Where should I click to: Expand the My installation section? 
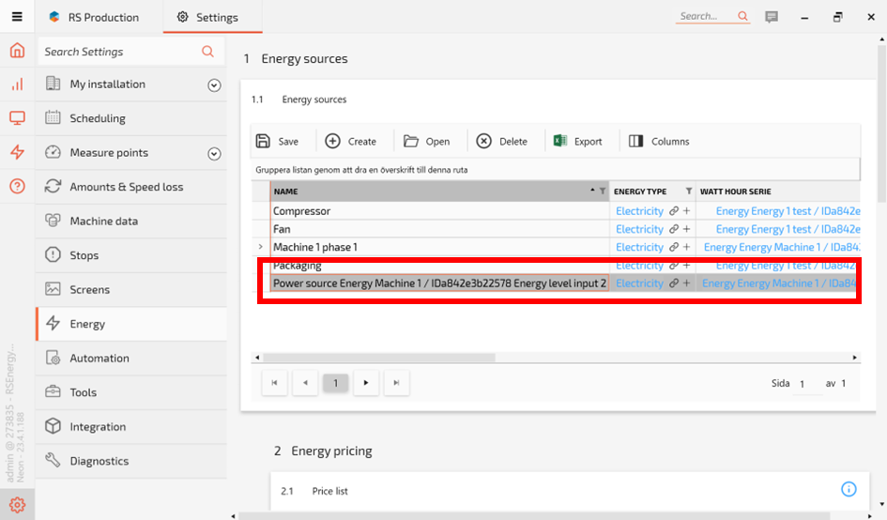pos(214,85)
